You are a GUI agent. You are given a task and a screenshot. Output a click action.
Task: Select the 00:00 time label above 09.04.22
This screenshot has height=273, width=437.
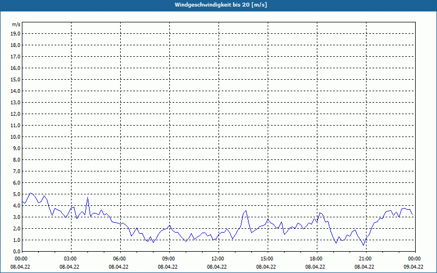tap(415, 259)
